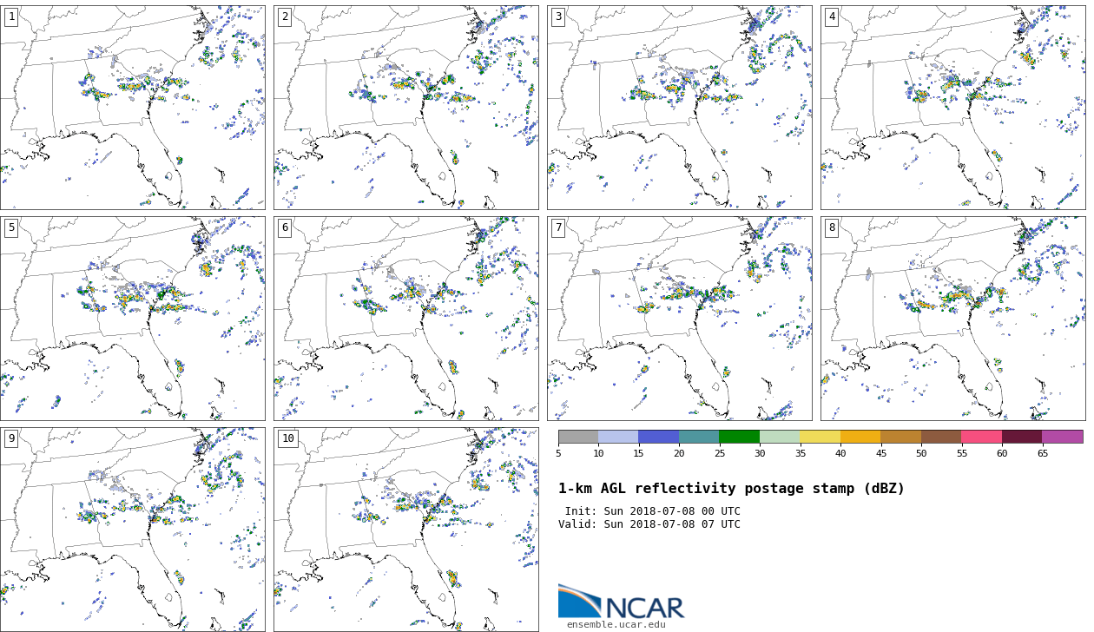
Task: Click the pale green 30-35 dBZ swatch
Action: pyautogui.click(x=780, y=437)
